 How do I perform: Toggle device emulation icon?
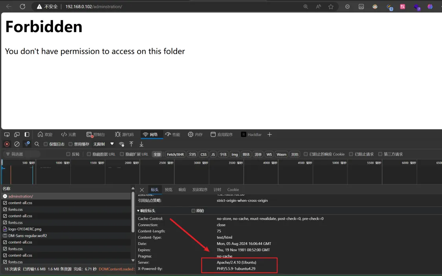(17, 135)
